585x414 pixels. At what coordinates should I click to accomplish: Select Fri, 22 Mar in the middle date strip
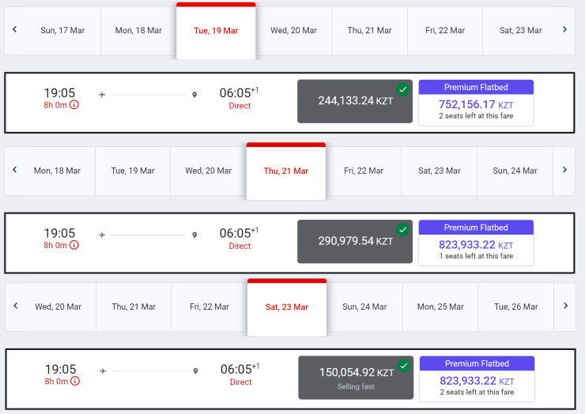point(364,171)
